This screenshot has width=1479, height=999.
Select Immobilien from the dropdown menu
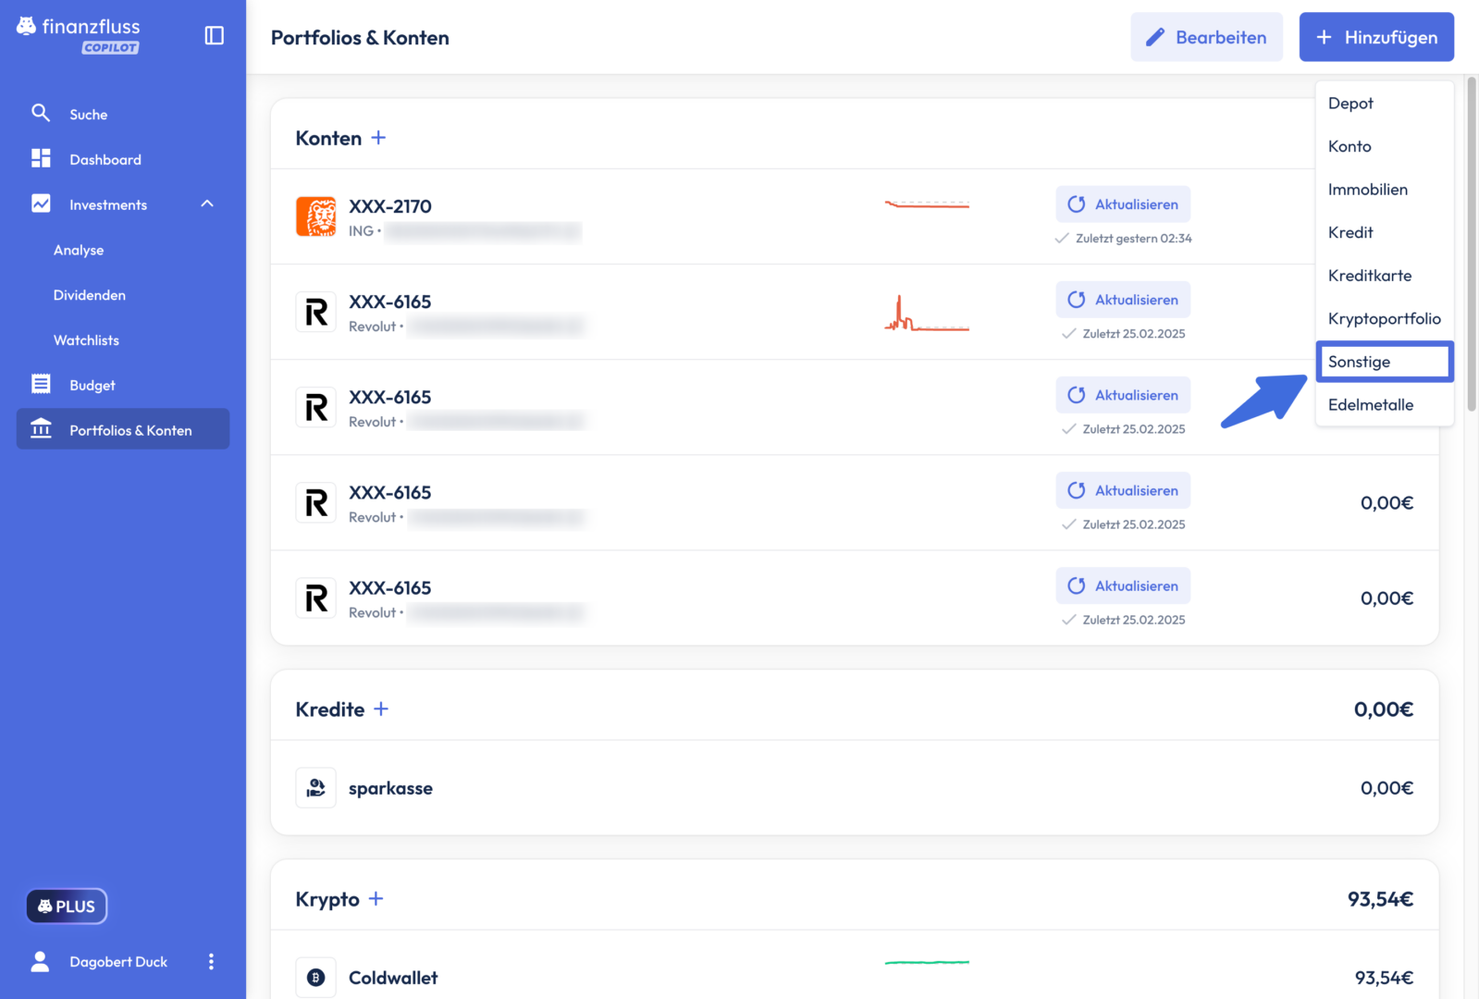1385,189
